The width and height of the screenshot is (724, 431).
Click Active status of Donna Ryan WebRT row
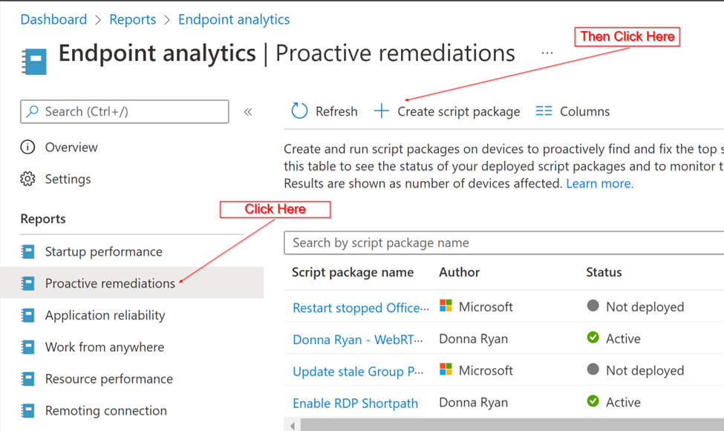(623, 339)
